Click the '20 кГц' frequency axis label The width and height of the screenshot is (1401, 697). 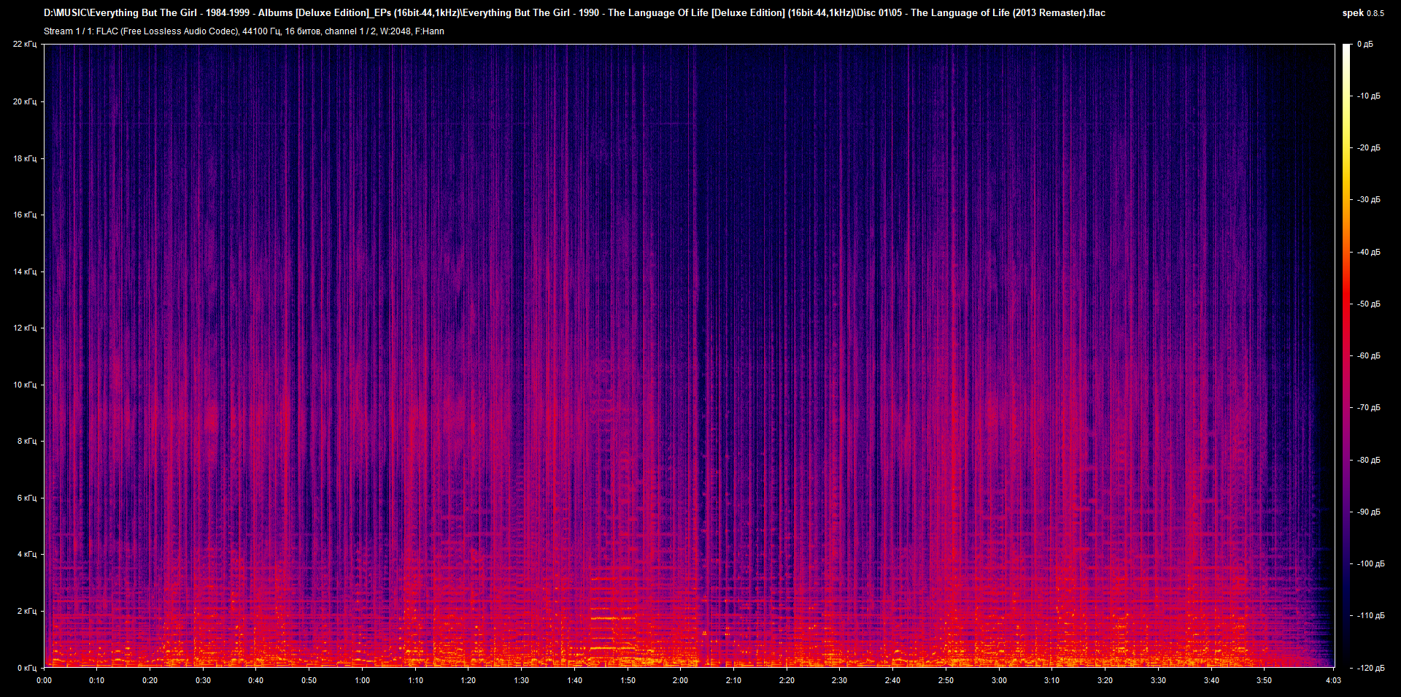pos(25,101)
